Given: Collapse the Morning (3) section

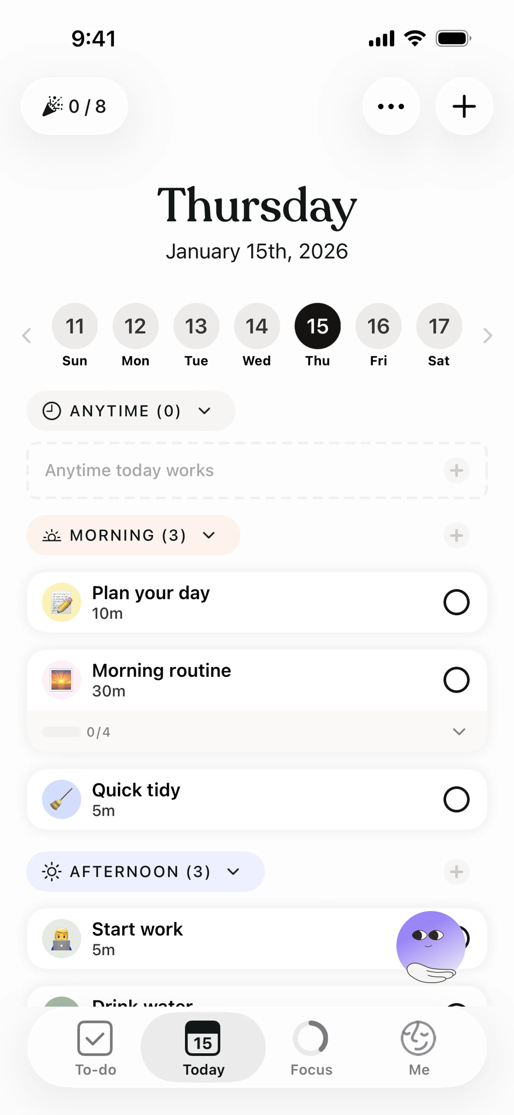Looking at the screenshot, I should tap(209, 536).
